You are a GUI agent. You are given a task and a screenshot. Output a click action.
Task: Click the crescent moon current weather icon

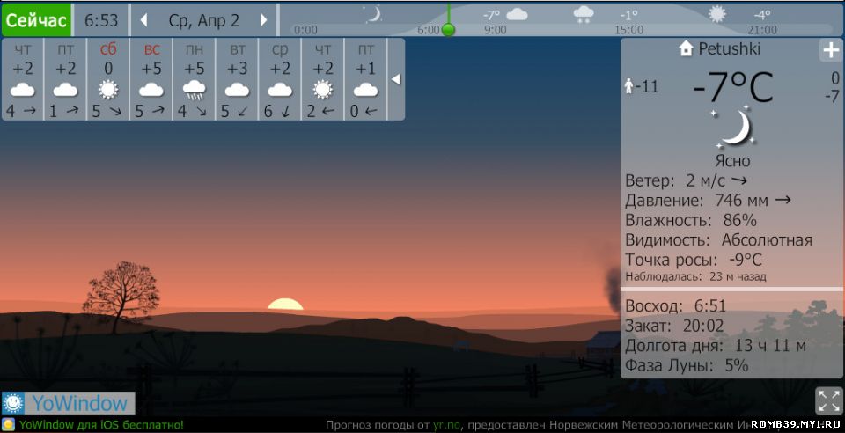(x=732, y=128)
